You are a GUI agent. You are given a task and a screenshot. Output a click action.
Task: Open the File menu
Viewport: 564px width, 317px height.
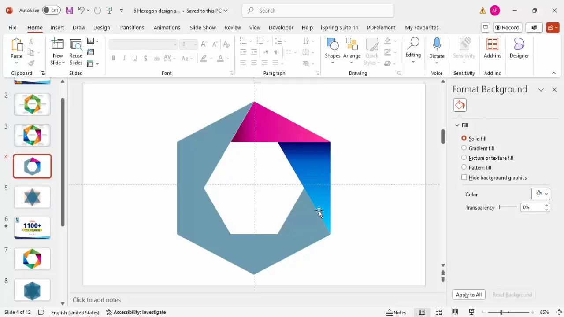[12, 27]
